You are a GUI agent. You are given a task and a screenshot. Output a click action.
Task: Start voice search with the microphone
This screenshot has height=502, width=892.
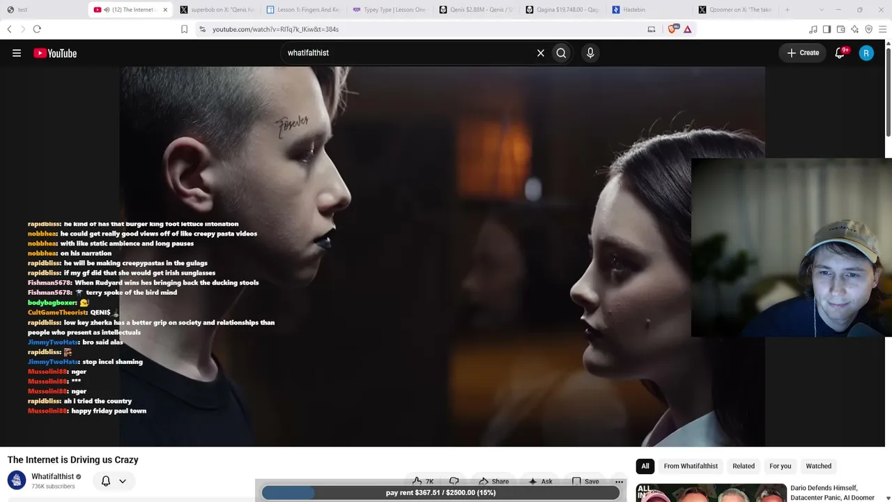click(x=590, y=53)
